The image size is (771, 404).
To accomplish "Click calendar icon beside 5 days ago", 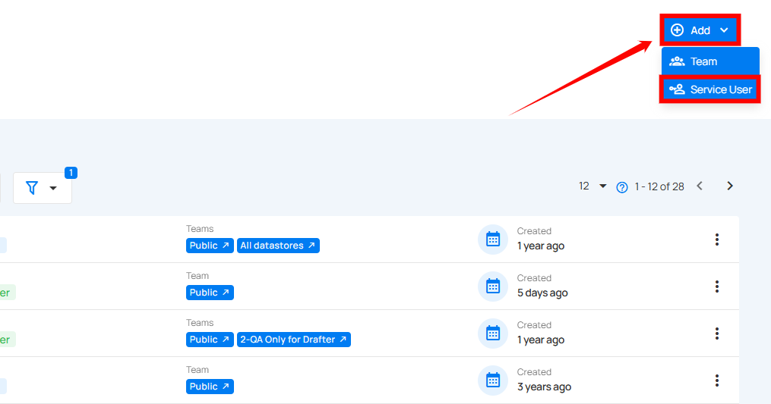I will (493, 287).
